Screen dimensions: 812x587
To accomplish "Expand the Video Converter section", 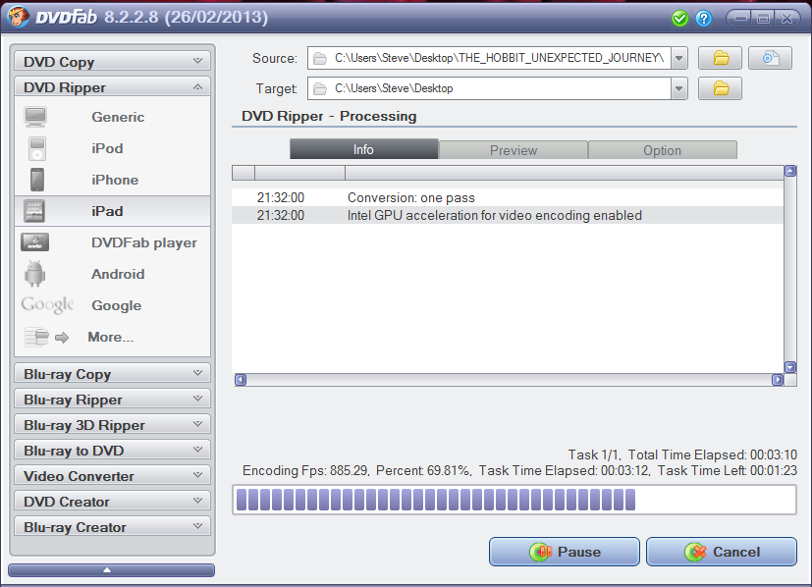I will click(x=112, y=476).
